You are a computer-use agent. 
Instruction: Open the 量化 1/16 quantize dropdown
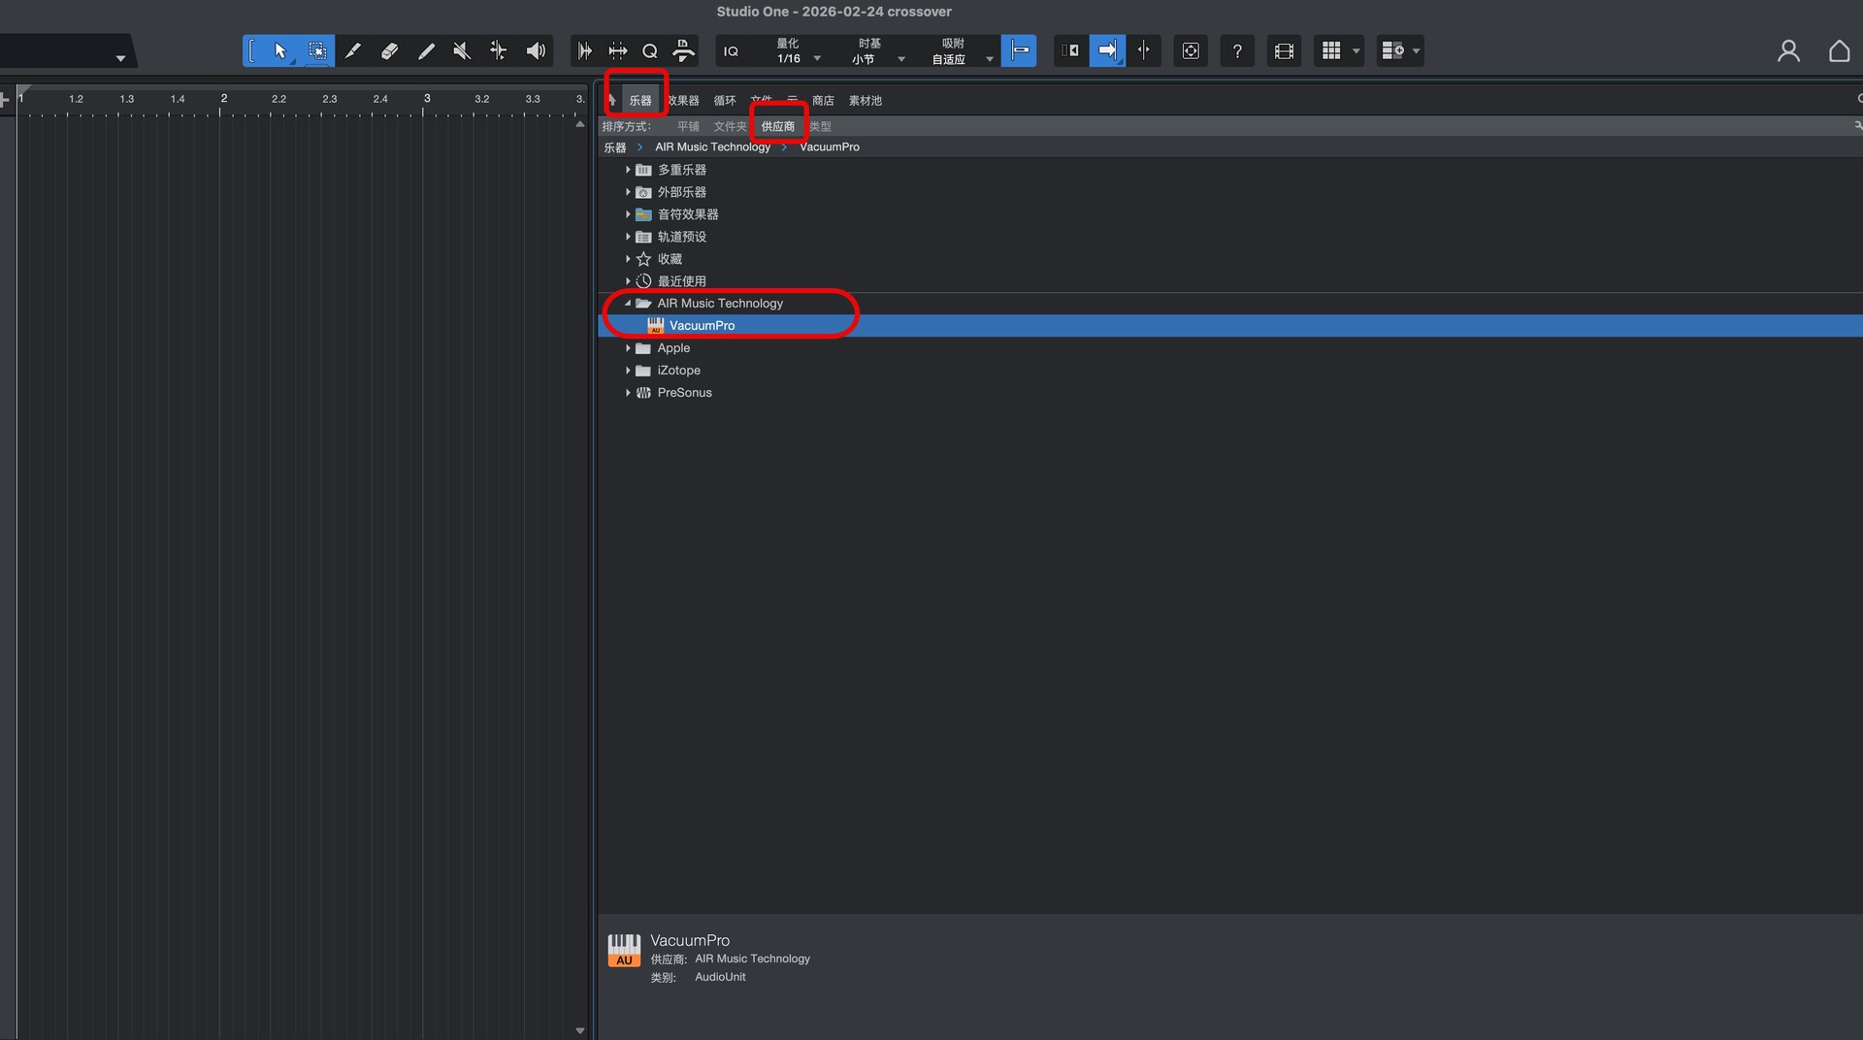click(798, 51)
